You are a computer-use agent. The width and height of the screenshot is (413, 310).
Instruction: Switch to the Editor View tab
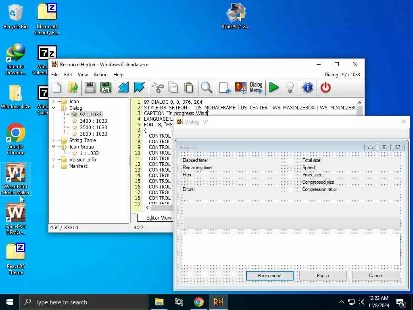(x=159, y=218)
